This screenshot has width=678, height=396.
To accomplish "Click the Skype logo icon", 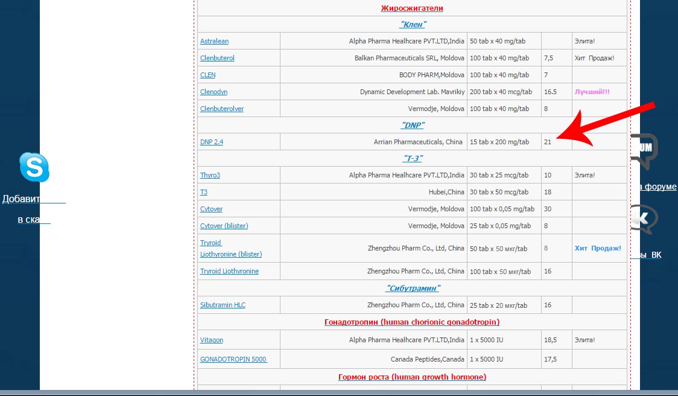I will [x=34, y=167].
